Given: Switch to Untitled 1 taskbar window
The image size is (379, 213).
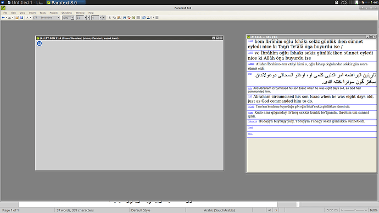Looking at the screenshot, I should tap(25, 2).
